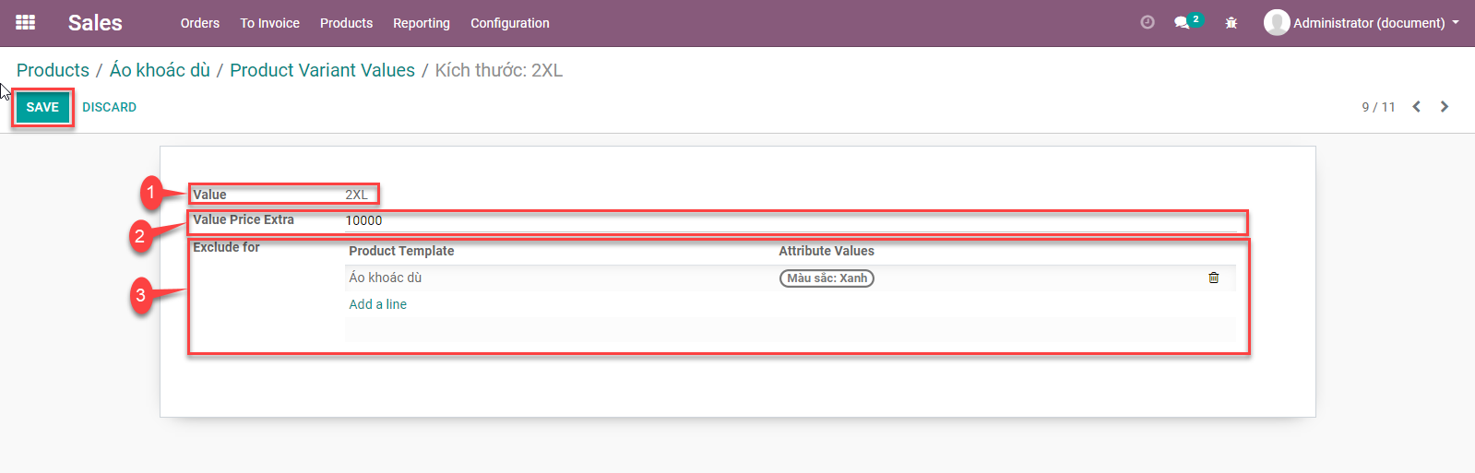The image size is (1475, 473).
Task: Open the To Invoice menu
Action: [269, 23]
